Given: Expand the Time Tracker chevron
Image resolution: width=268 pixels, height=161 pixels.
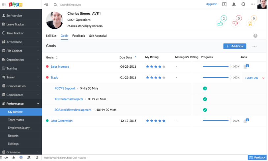Looking at the screenshot, I should point(38,33).
